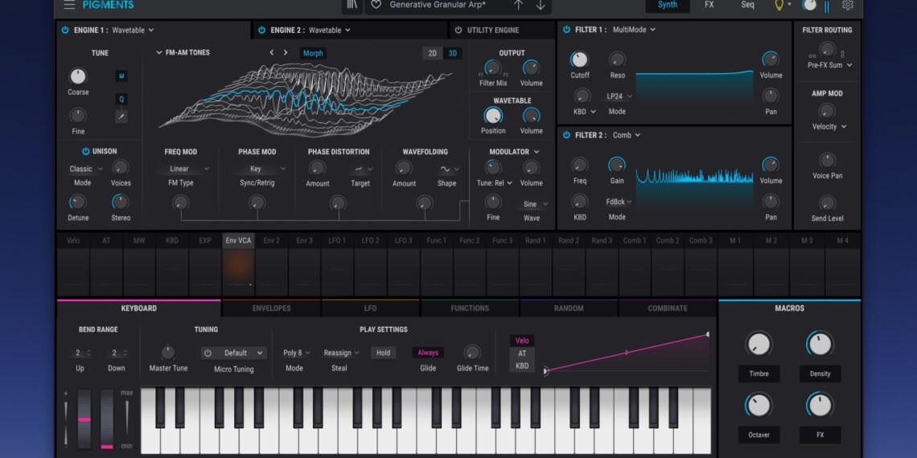Open settings via the gear icon
Viewport: 917px width, 458px height.
pos(848,5)
